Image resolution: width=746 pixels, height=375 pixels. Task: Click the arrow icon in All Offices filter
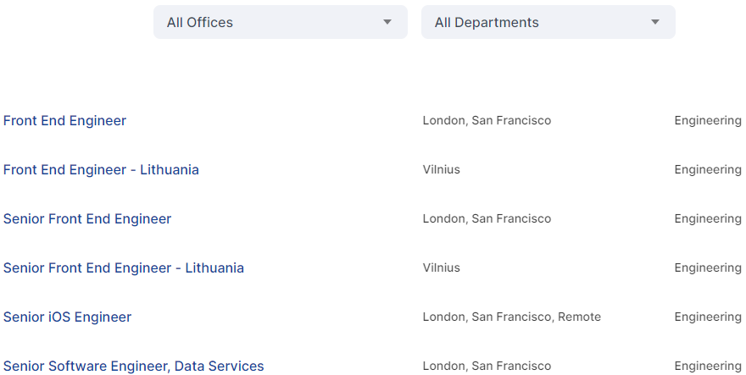[387, 22]
